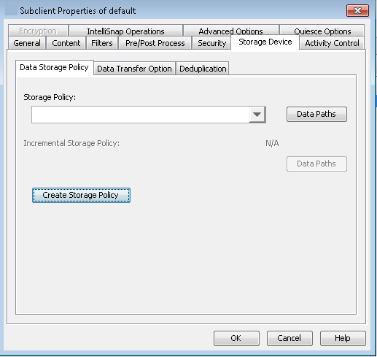Switch to the Deduplication subtab
The image size is (377, 357).
(x=203, y=69)
